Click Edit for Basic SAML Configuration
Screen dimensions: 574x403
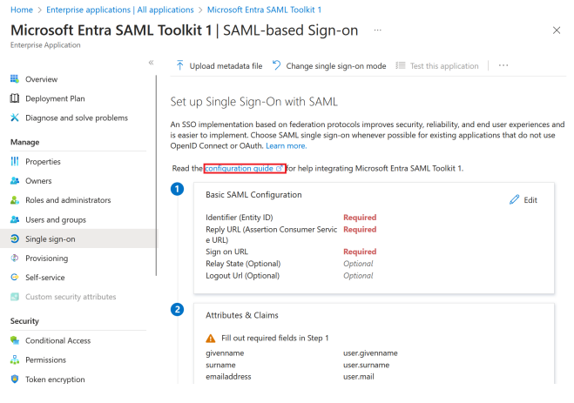[x=523, y=199]
